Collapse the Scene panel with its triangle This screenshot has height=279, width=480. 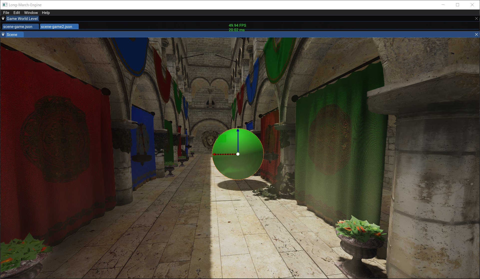pos(3,34)
